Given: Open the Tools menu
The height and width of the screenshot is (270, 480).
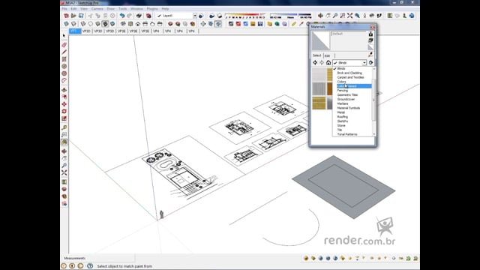Looking at the screenshot, I should pyautogui.click(x=122, y=9).
